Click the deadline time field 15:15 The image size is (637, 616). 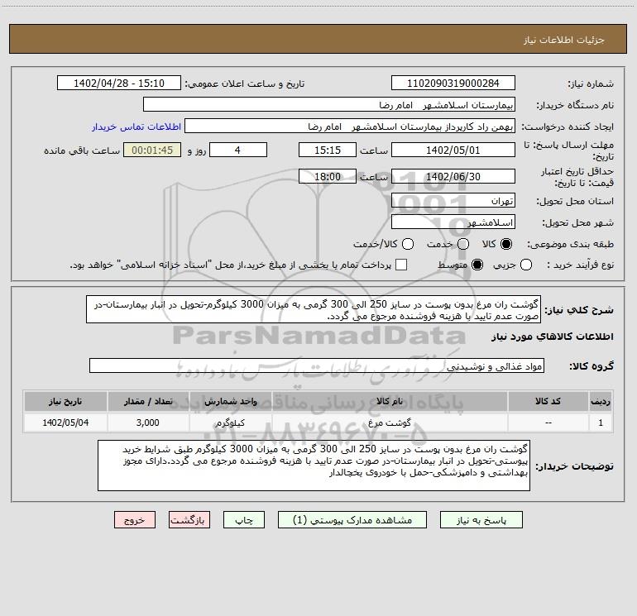[x=328, y=150]
